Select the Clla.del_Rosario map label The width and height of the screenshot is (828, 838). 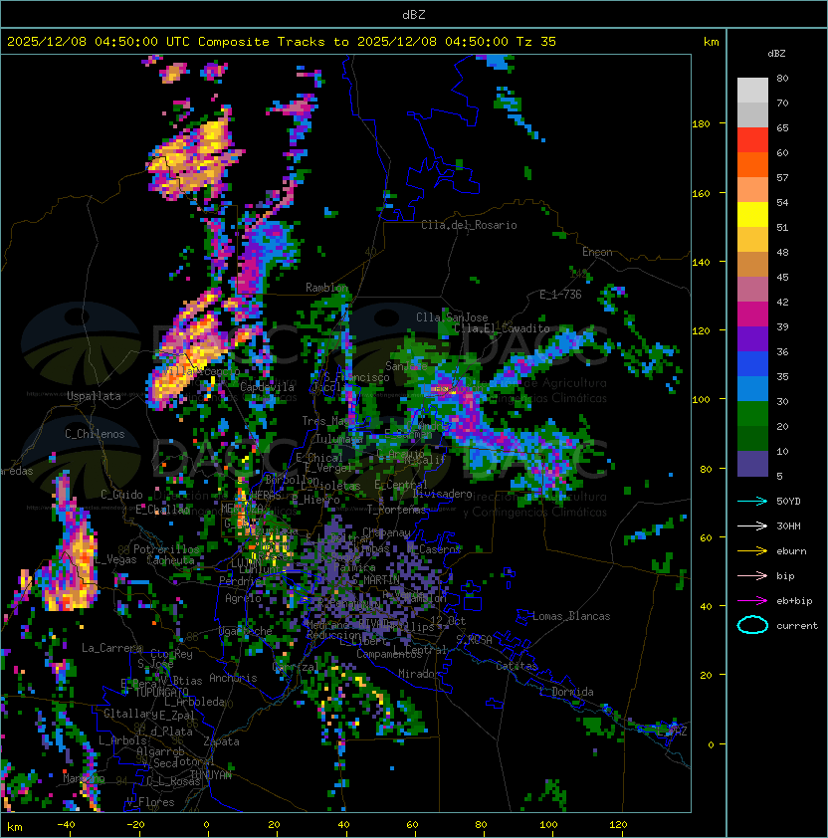tap(469, 225)
